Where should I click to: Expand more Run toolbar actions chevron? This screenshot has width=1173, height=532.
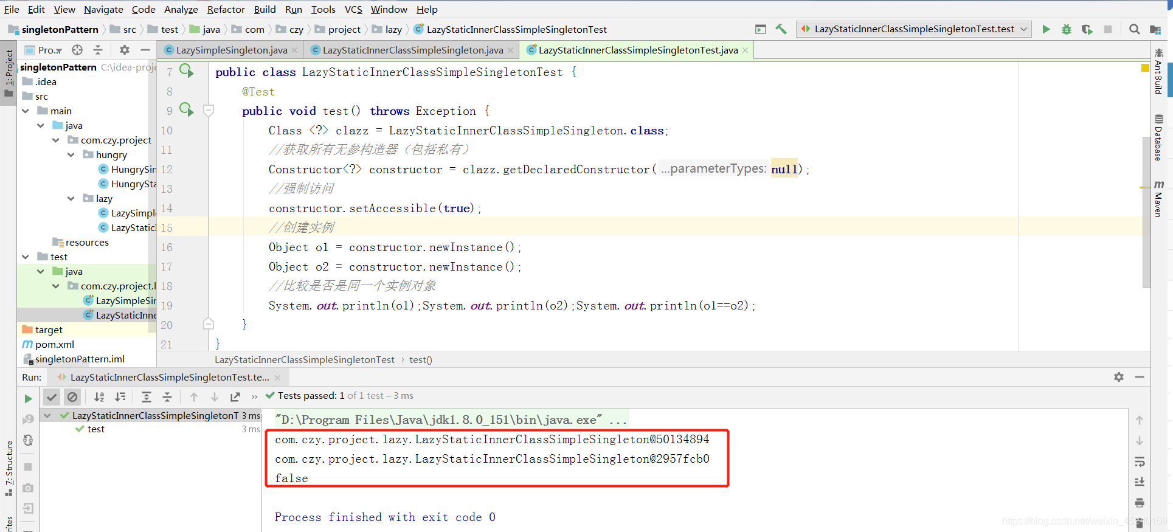click(x=254, y=397)
